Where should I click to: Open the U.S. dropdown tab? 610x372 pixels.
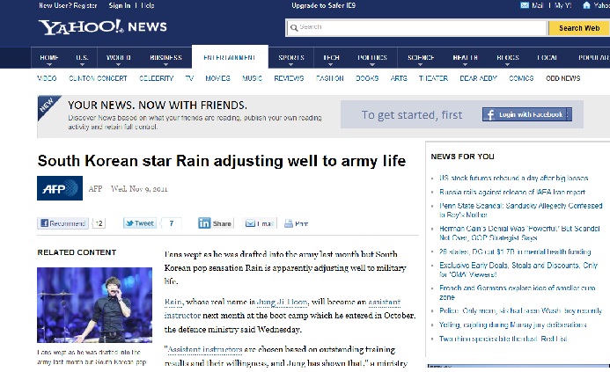82,57
